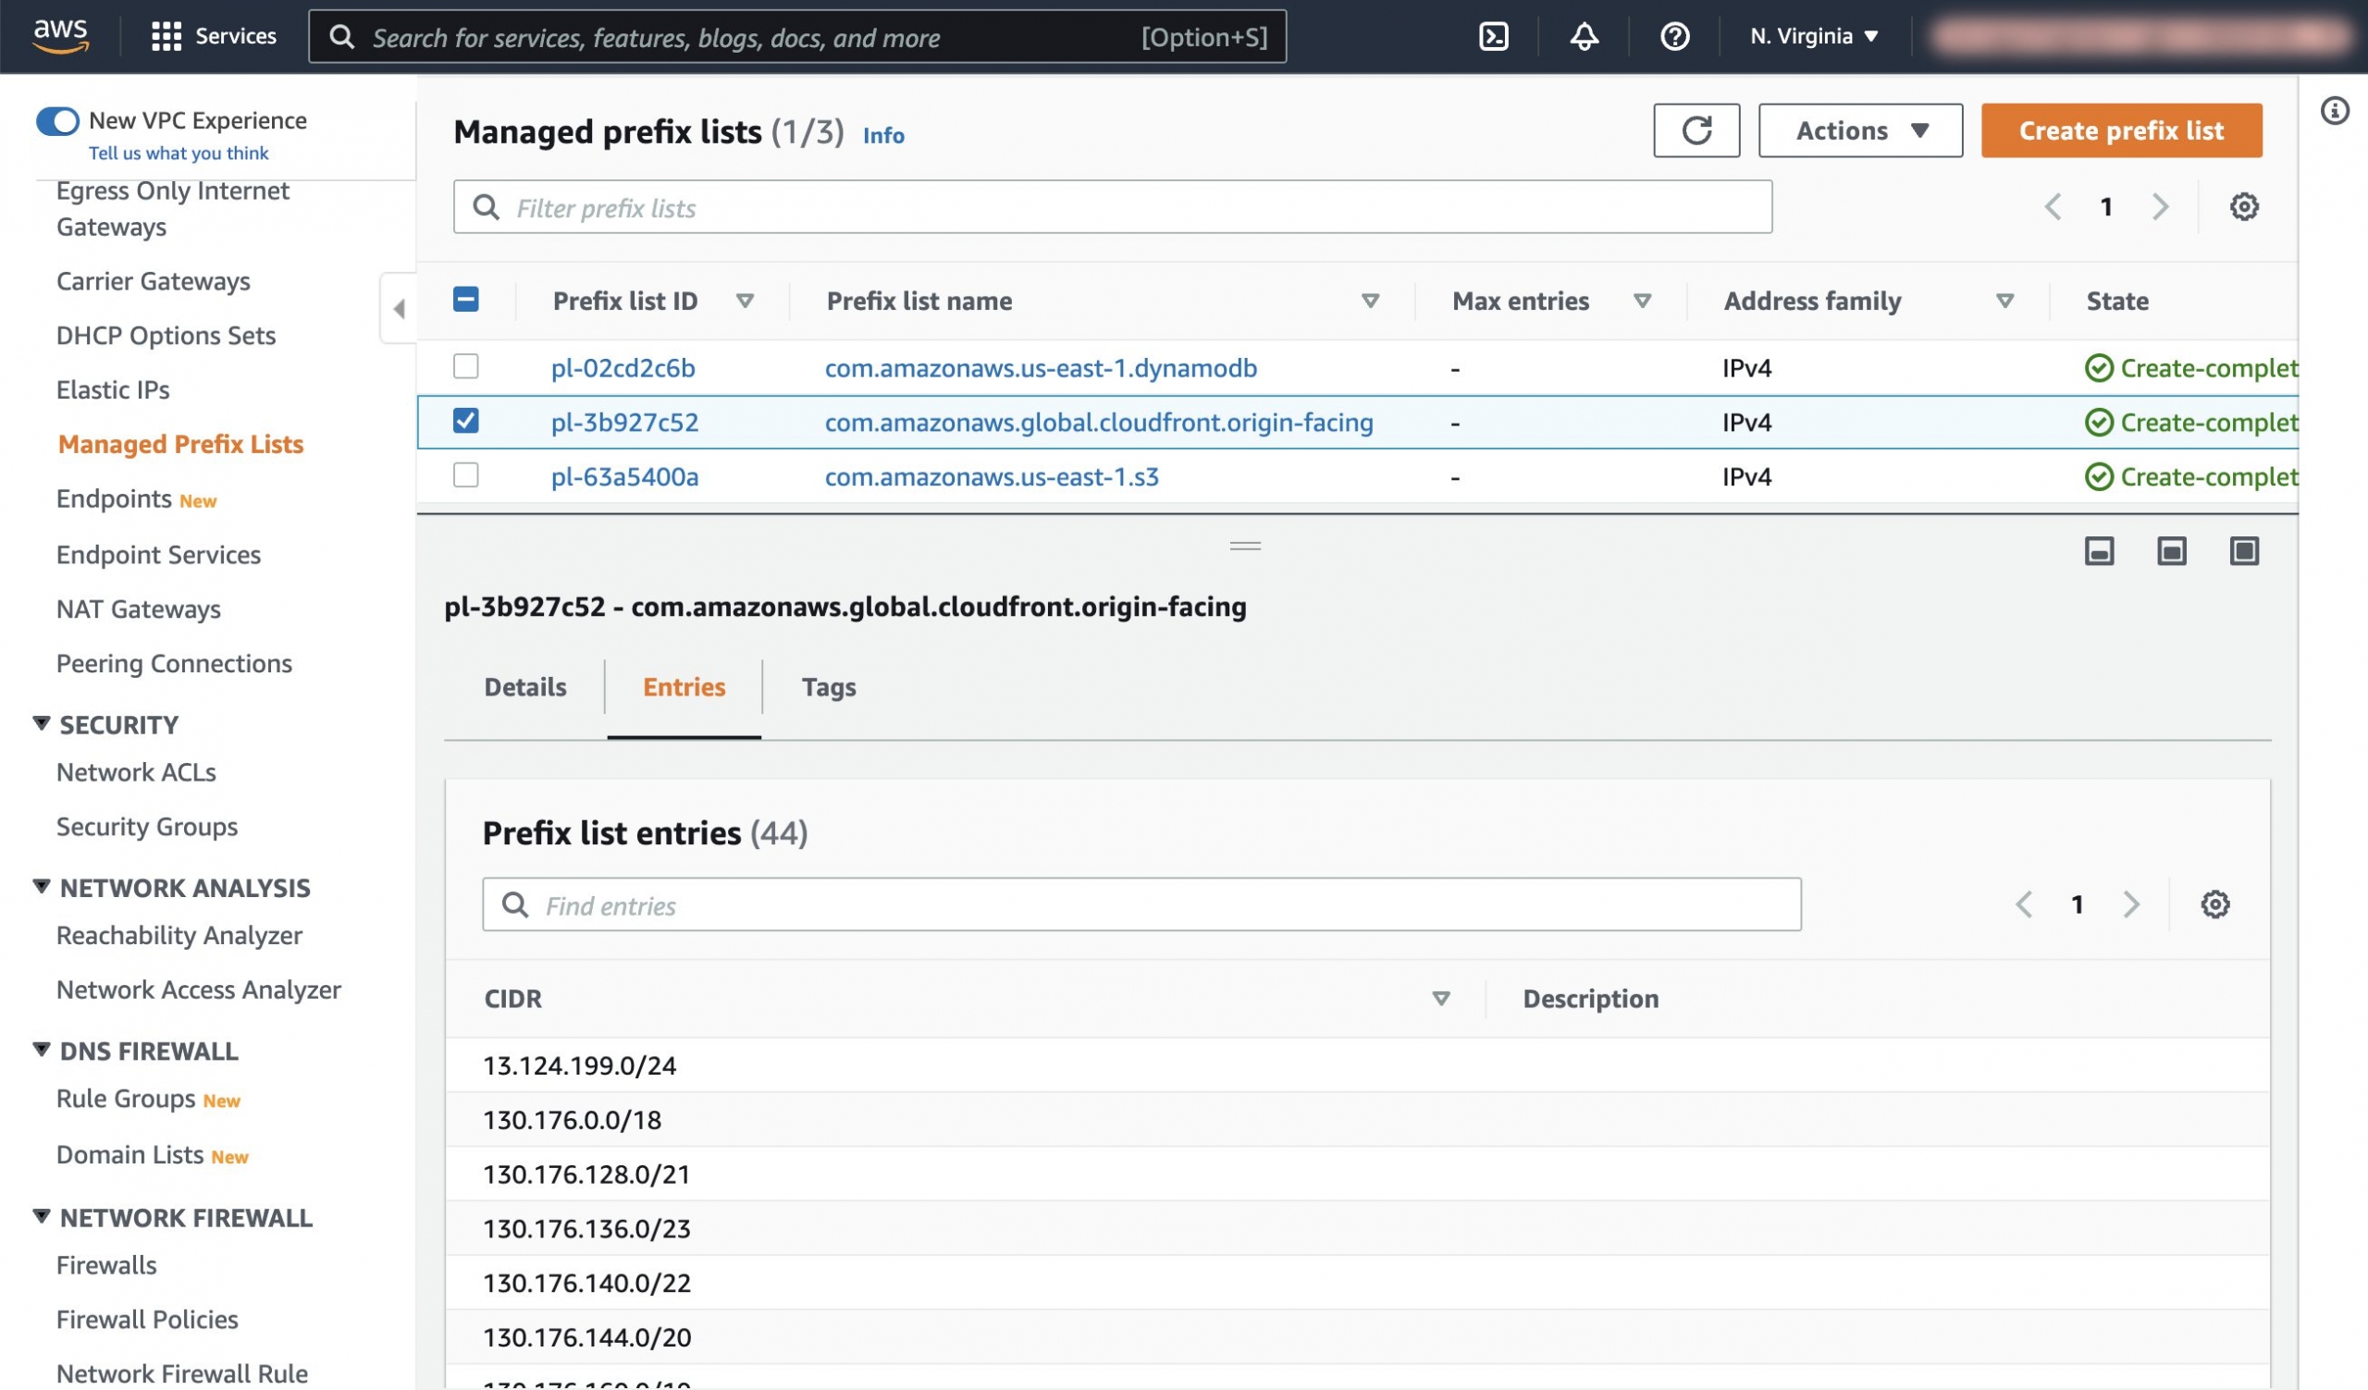The image size is (2368, 1390).
Task: Open Managed Prefix Lists in sidebar
Action: [x=180, y=444]
